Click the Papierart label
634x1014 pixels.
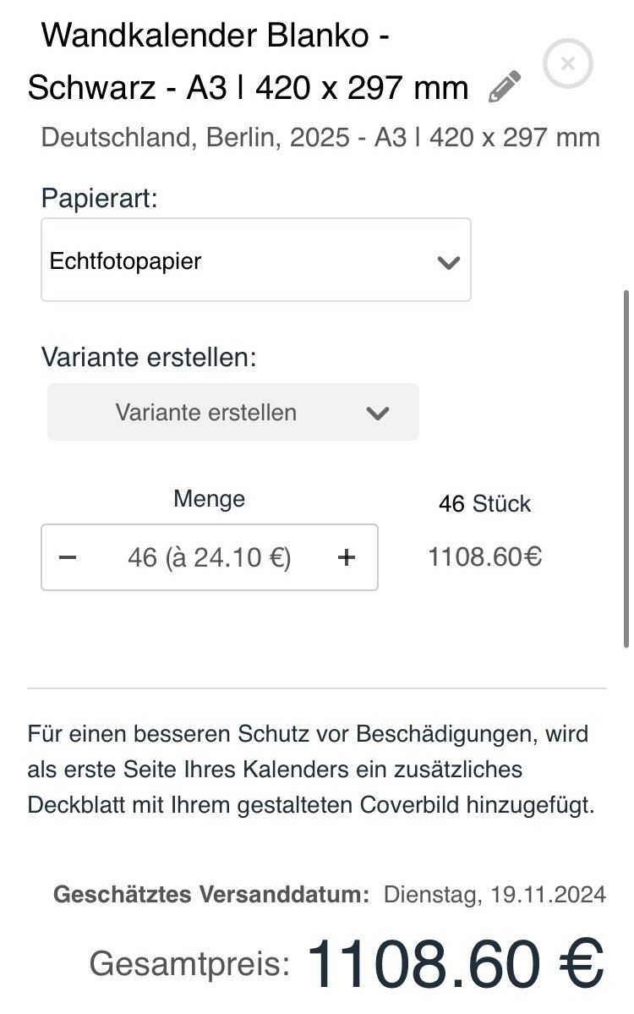click(x=100, y=198)
